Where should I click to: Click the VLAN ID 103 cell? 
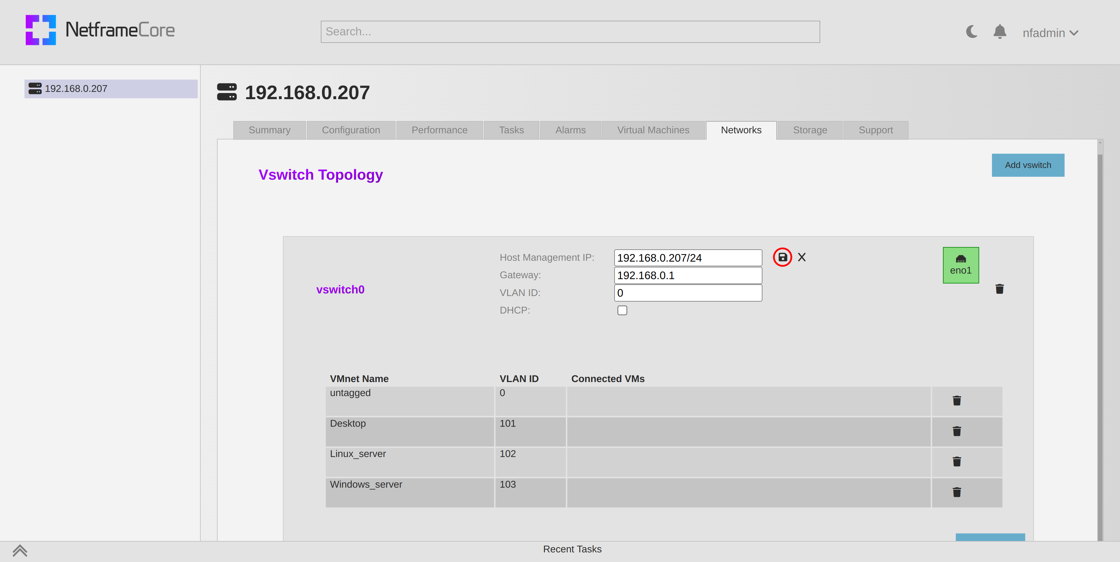tap(531, 493)
